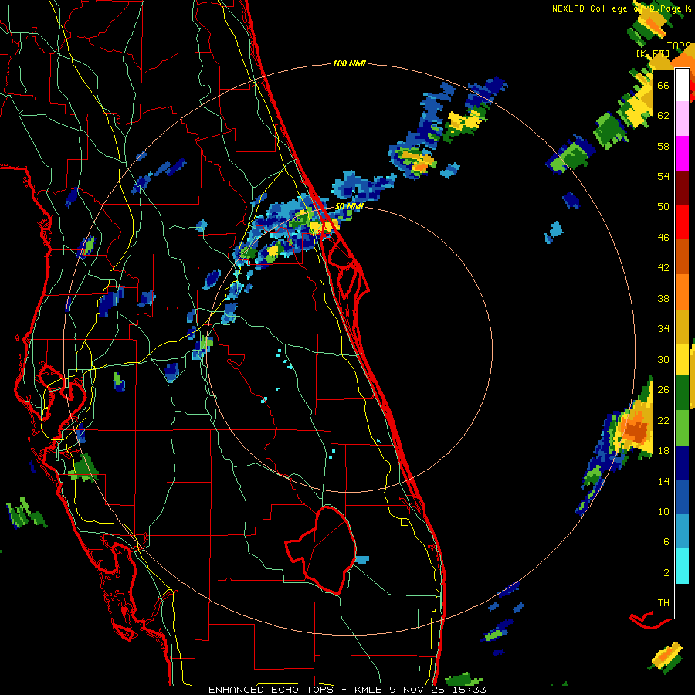
Task: Click the "30" legend value
Action: tap(663, 359)
